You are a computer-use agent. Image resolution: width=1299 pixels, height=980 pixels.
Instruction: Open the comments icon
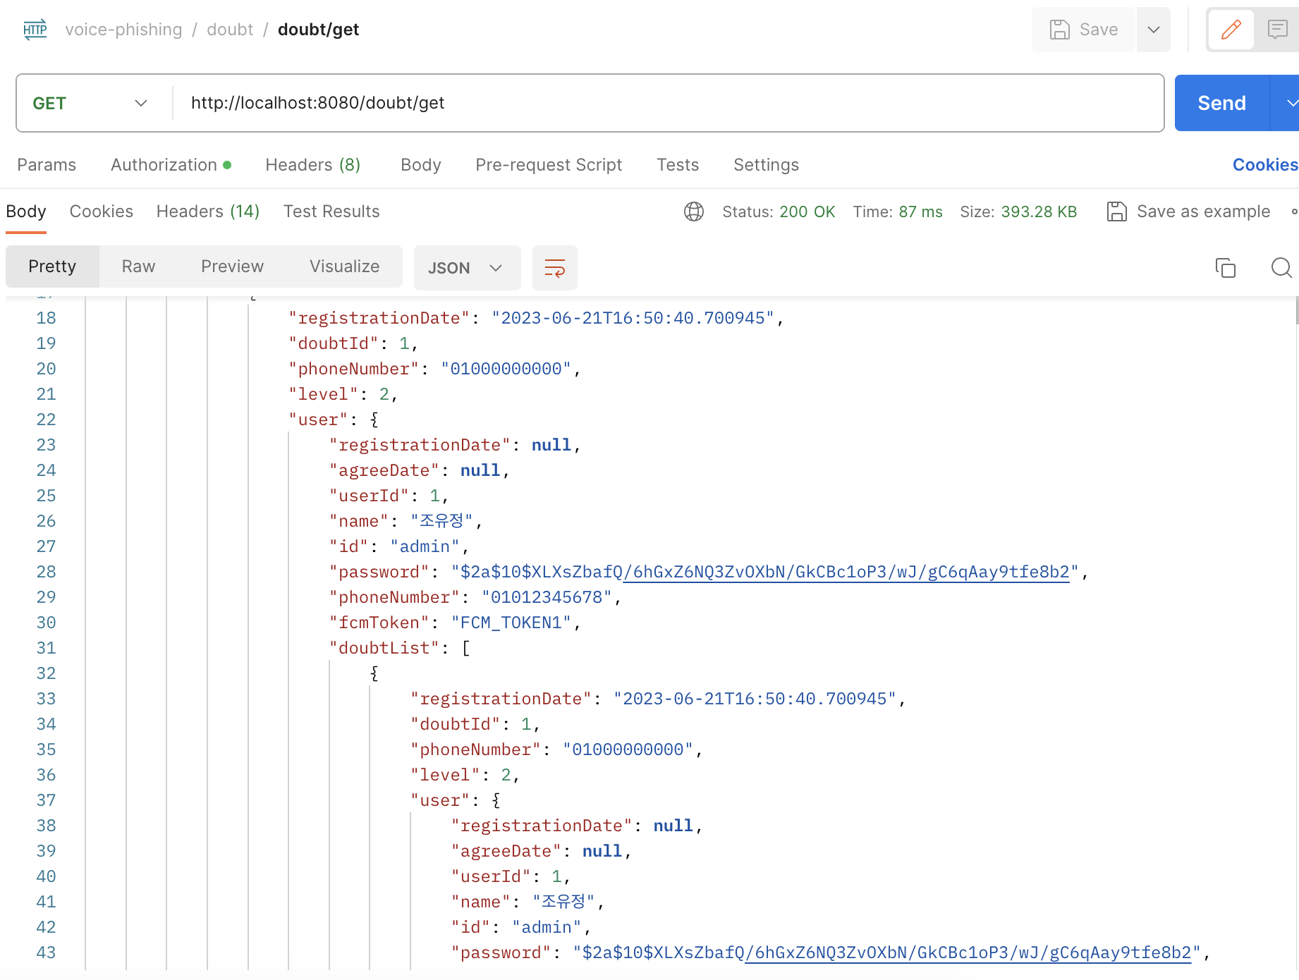[x=1277, y=30]
